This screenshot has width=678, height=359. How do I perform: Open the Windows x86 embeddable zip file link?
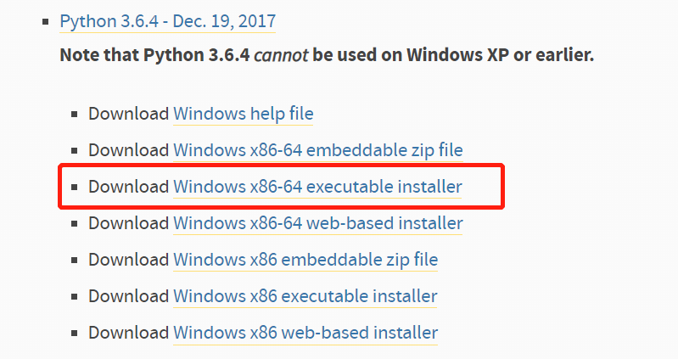tap(305, 260)
